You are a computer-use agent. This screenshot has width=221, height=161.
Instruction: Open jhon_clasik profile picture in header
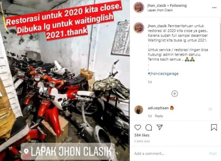coord(139,7)
